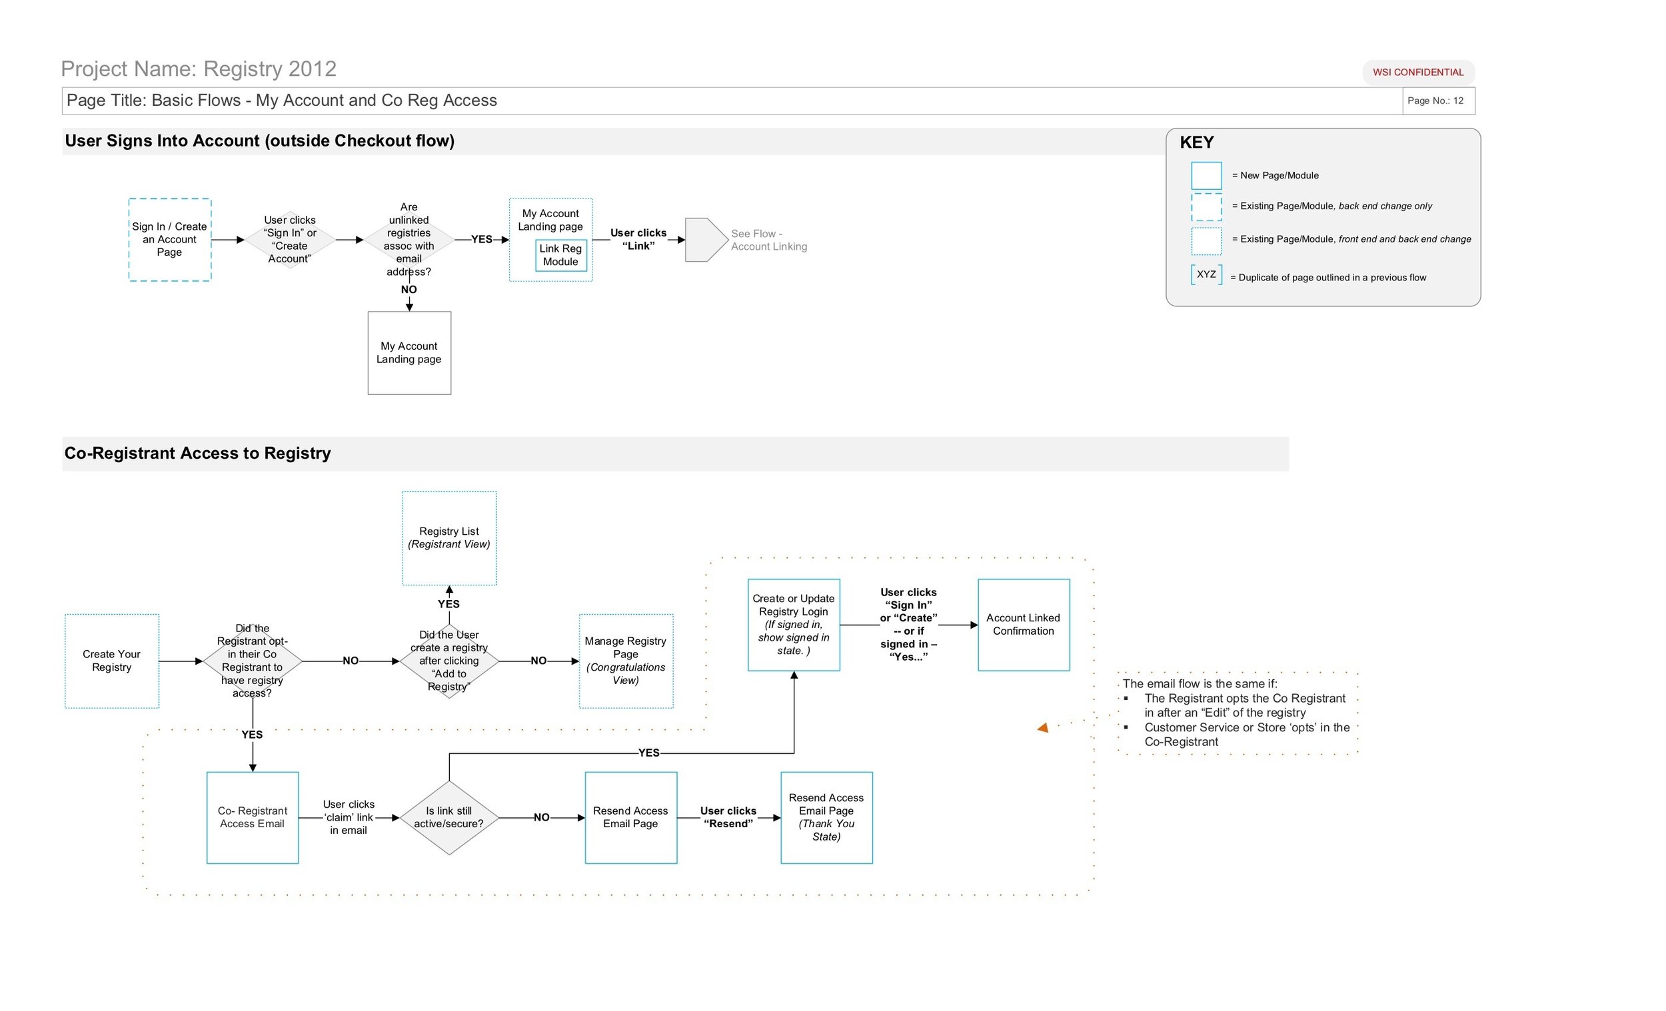Image resolution: width=1666 pixels, height=1011 pixels.
Task: Click the 'Page No.: 12' cell
Action: (1438, 101)
